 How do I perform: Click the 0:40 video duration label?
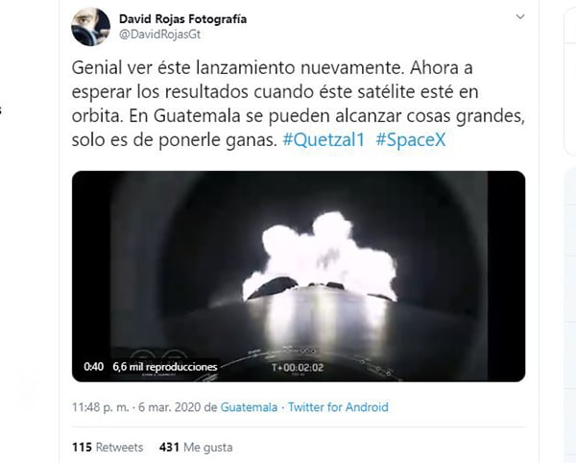93,367
